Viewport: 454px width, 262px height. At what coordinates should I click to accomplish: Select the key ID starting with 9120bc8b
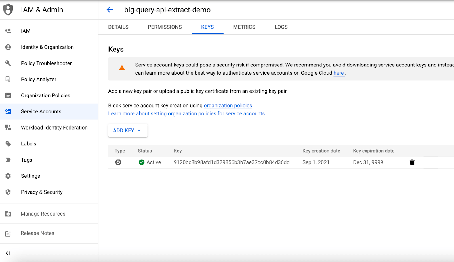pyautogui.click(x=232, y=162)
